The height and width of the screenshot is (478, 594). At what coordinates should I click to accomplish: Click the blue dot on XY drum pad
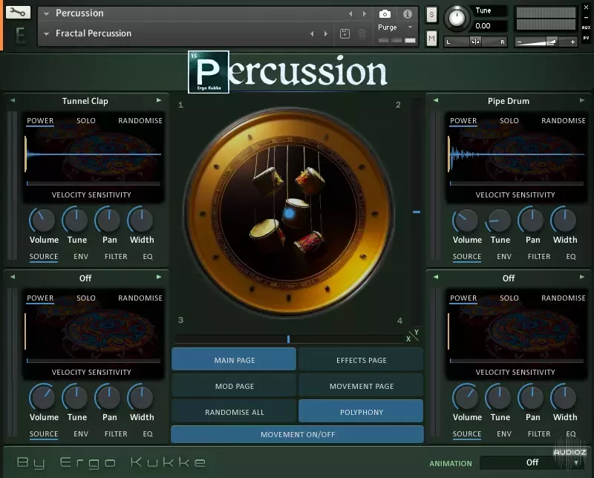click(x=289, y=214)
